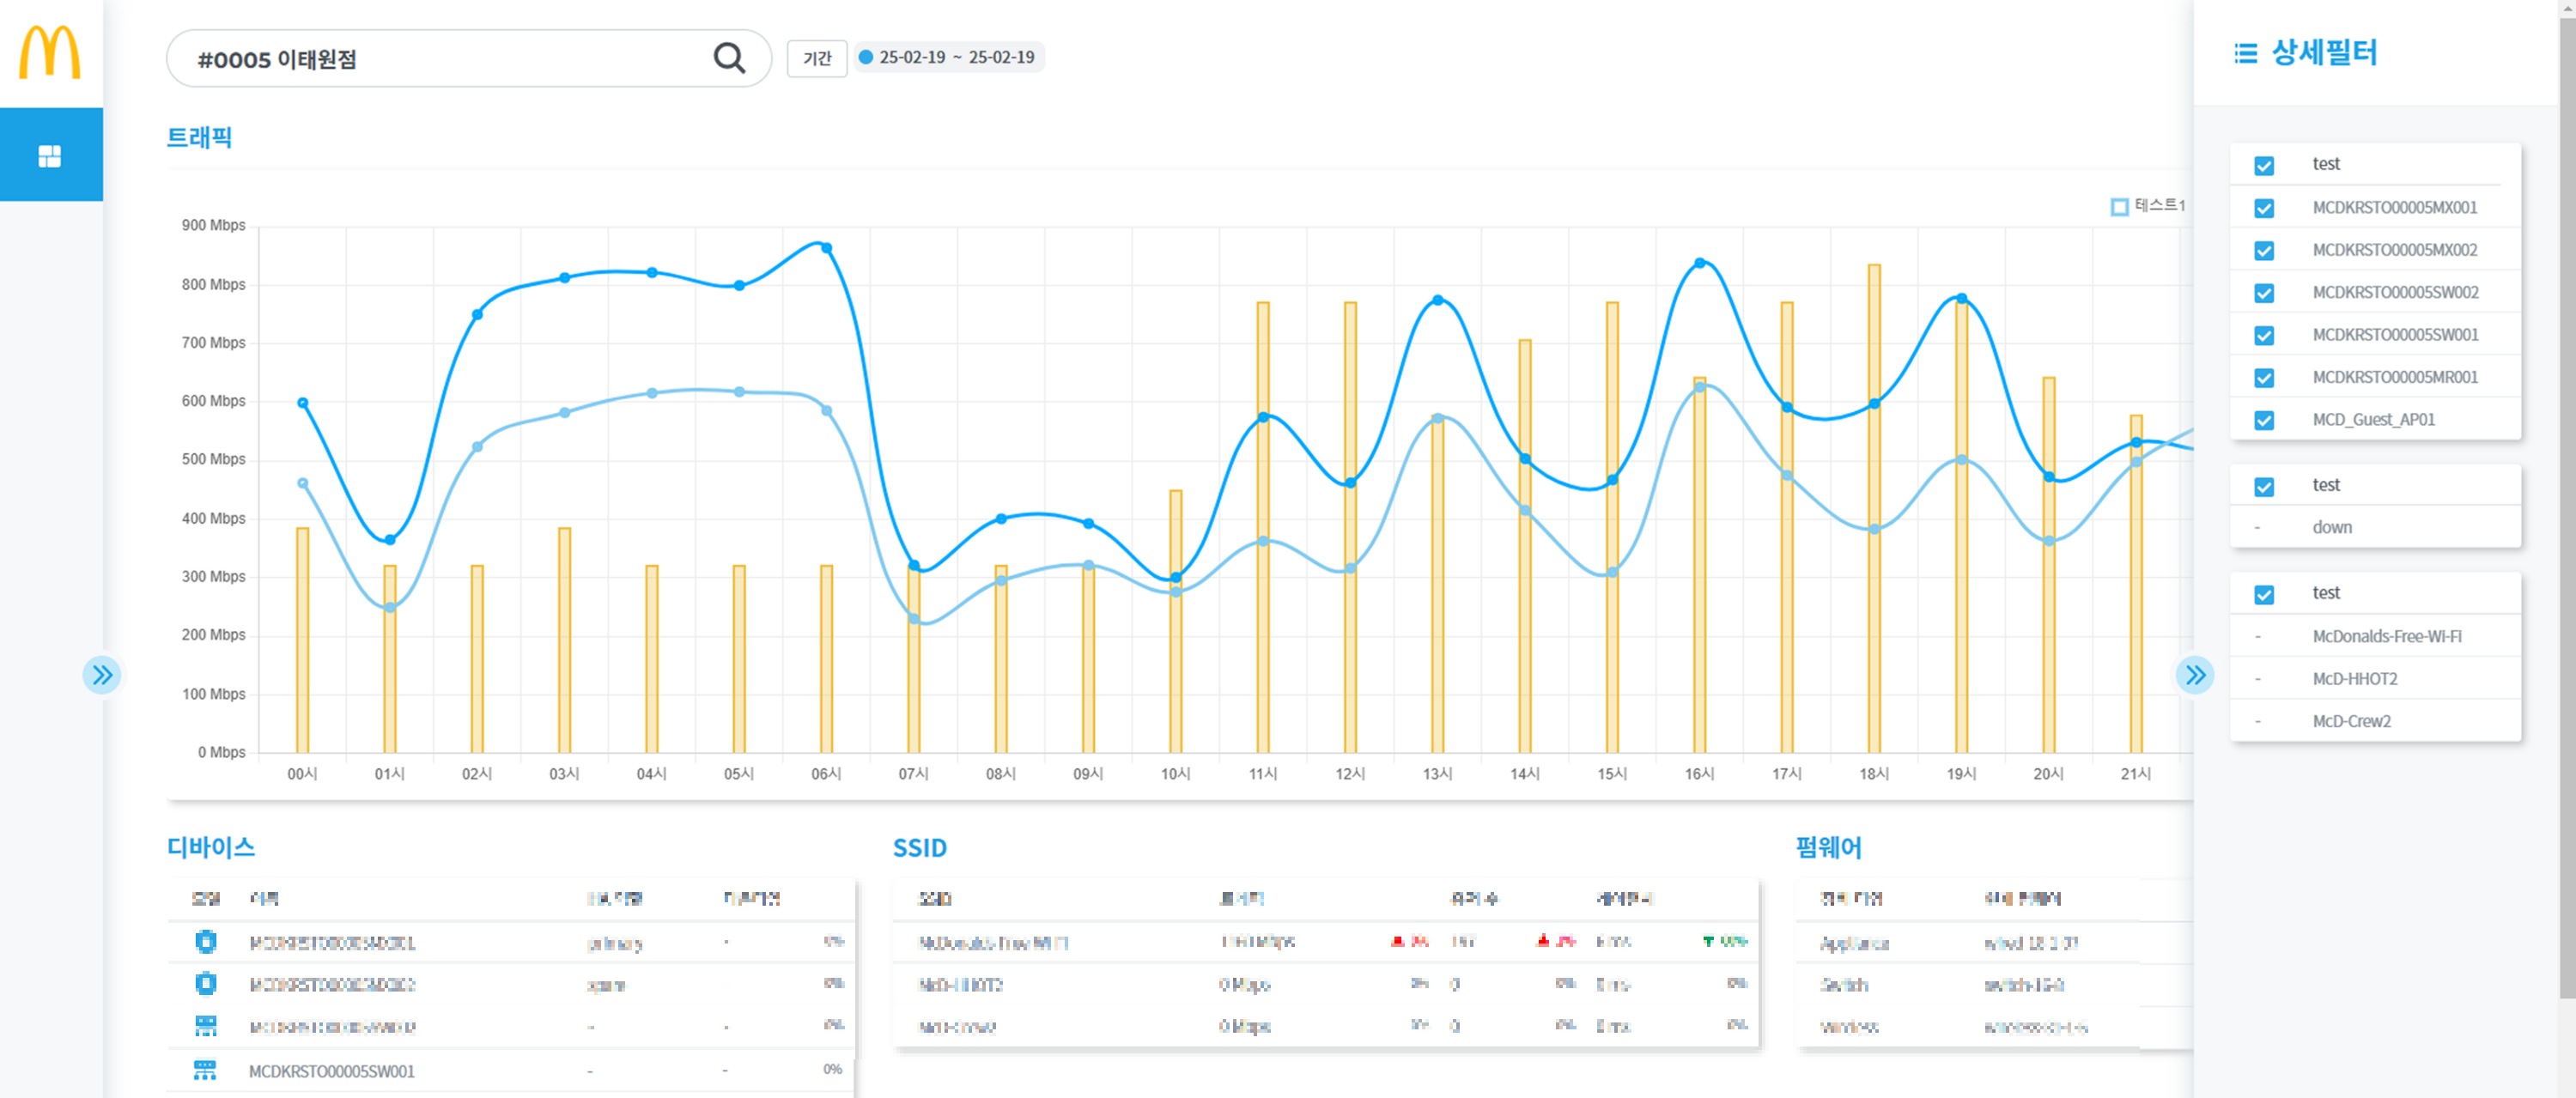Image resolution: width=2576 pixels, height=1098 pixels.
Task: Collapse the filter panel with right double chevron
Action: [2194, 675]
